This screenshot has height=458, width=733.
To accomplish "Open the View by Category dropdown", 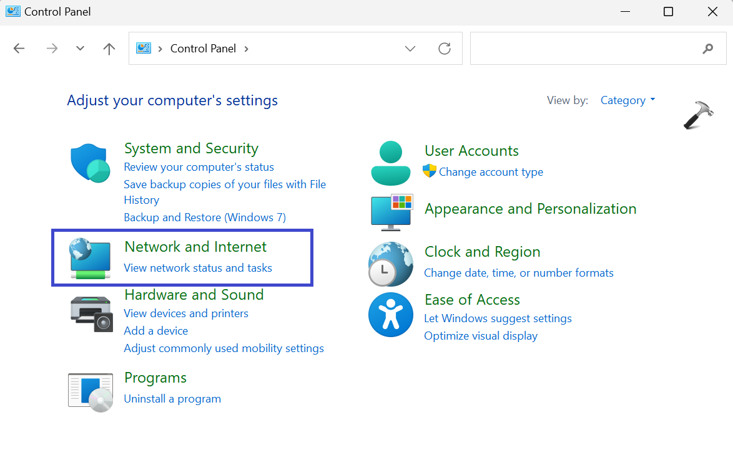I will point(627,100).
